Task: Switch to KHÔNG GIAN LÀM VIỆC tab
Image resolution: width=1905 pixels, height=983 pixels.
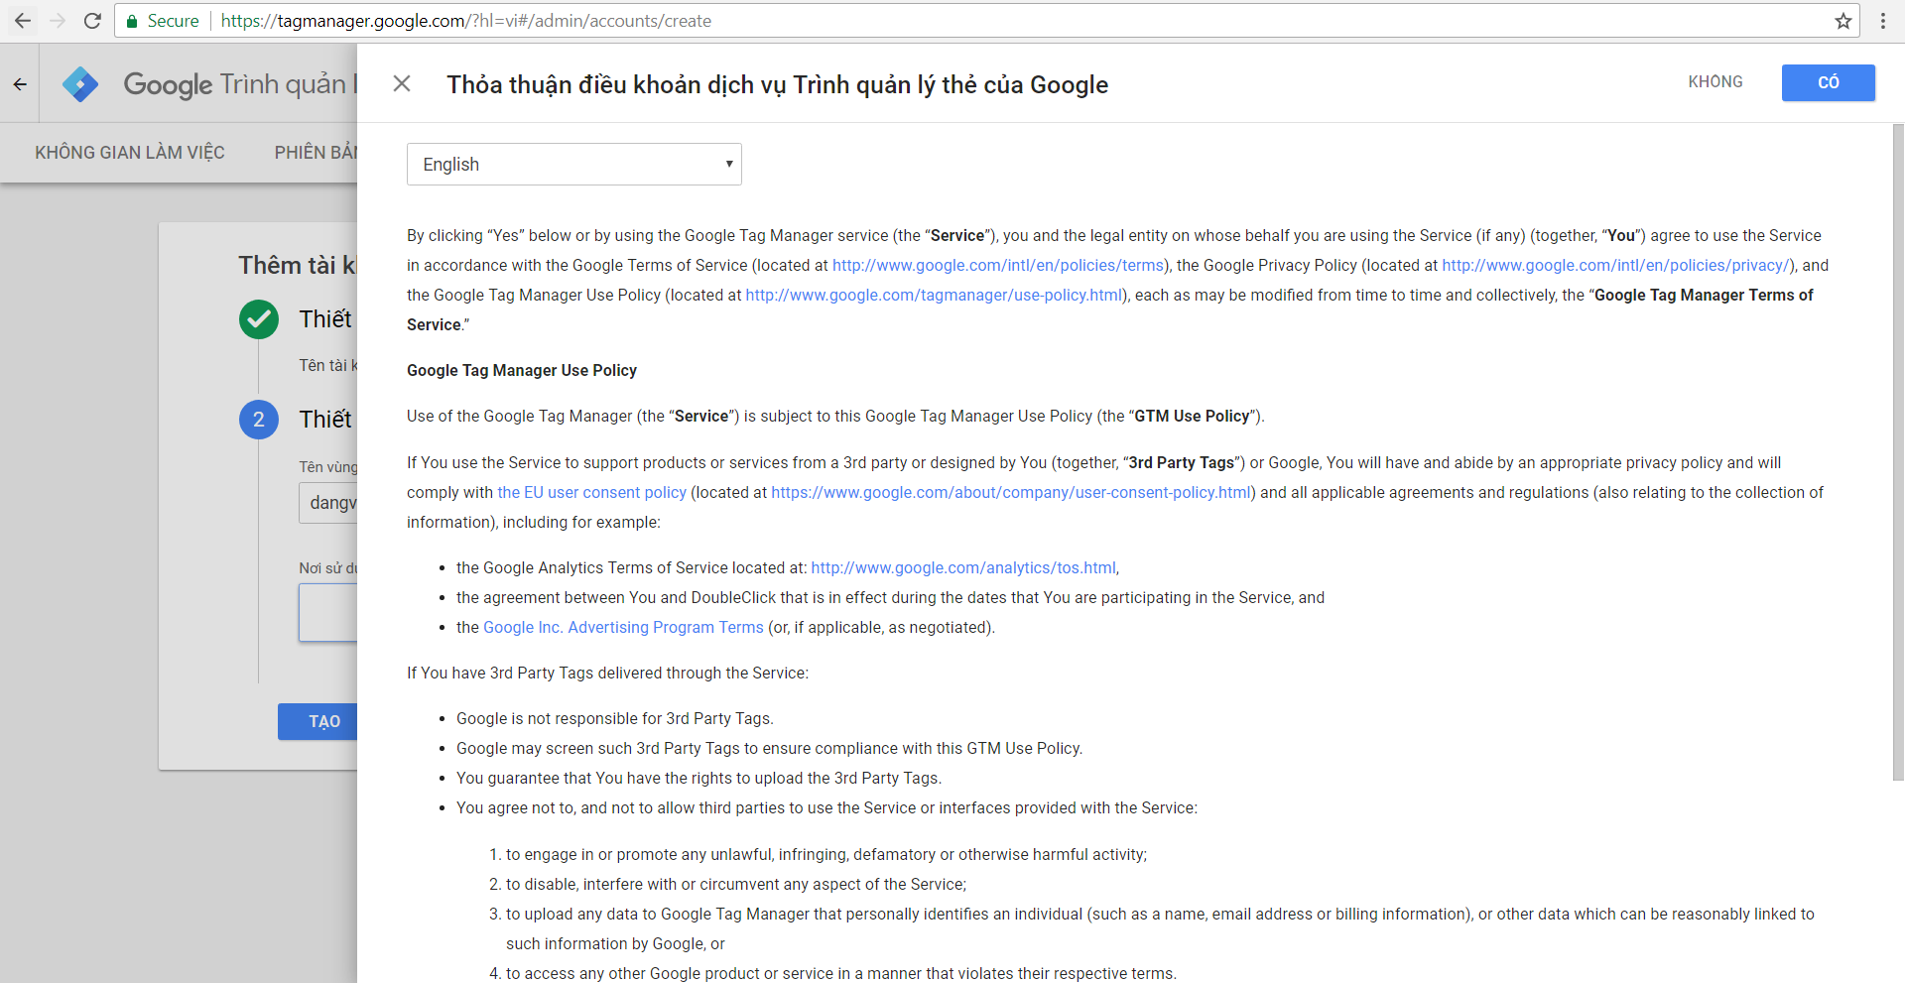Action: pos(130,153)
